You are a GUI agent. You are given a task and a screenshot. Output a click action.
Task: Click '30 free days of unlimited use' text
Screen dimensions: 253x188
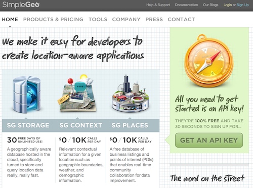coord(25,140)
